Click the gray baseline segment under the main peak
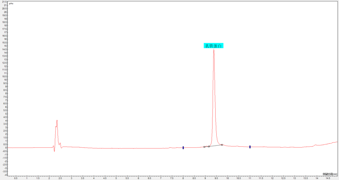The image size is (339, 180). pos(216,145)
